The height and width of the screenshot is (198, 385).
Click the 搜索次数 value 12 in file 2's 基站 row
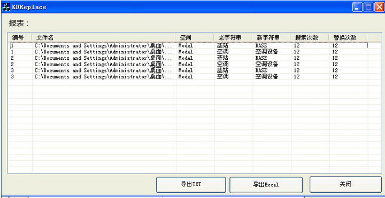click(x=297, y=58)
